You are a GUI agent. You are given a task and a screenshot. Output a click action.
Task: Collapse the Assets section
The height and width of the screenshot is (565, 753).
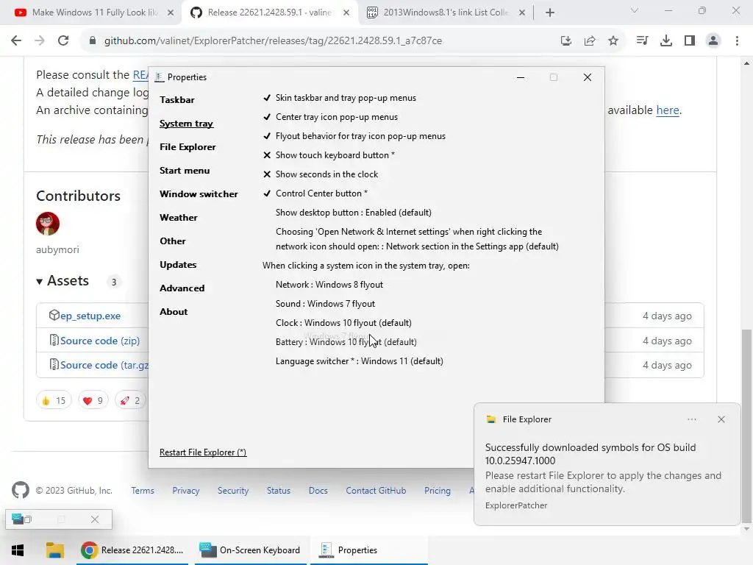click(63, 280)
